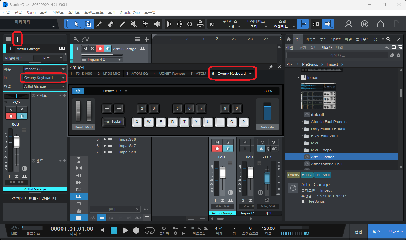Select the Listen tool speaker icon

157,24
